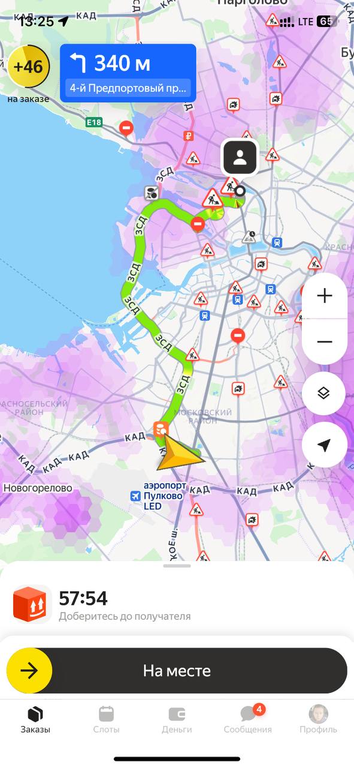Slide the yellow arrow confirm handle
This screenshot has height=768, width=354.
click(29, 671)
